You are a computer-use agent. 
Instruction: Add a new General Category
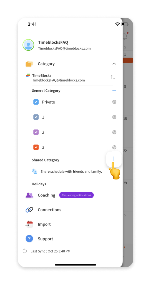pyautogui.click(x=114, y=90)
